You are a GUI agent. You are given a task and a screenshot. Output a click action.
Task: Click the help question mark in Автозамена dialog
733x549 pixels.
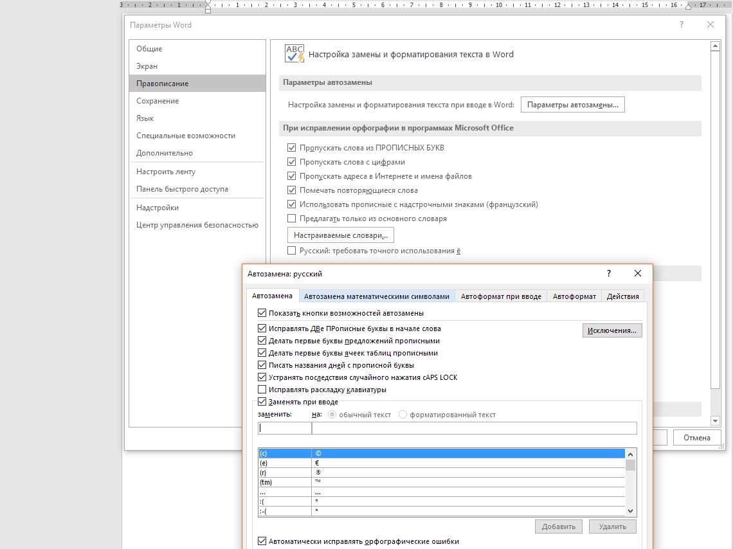[x=609, y=273]
